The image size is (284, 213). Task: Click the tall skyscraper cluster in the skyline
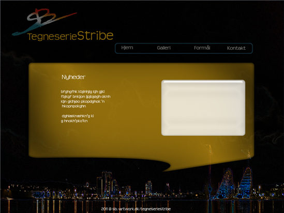point(107,183)
